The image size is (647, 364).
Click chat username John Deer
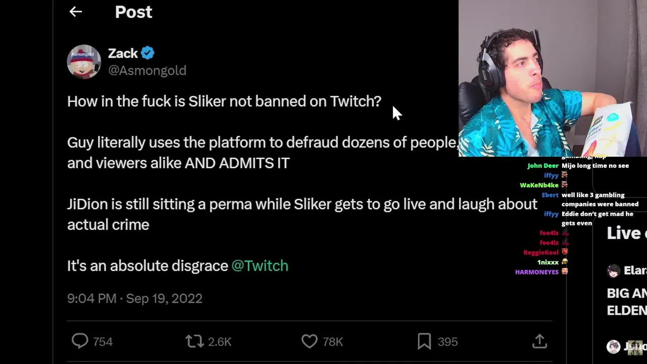tap(543, 166)
